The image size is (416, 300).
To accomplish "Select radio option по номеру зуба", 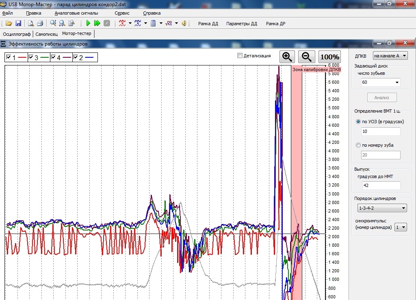I will click(x=358, y=145).
